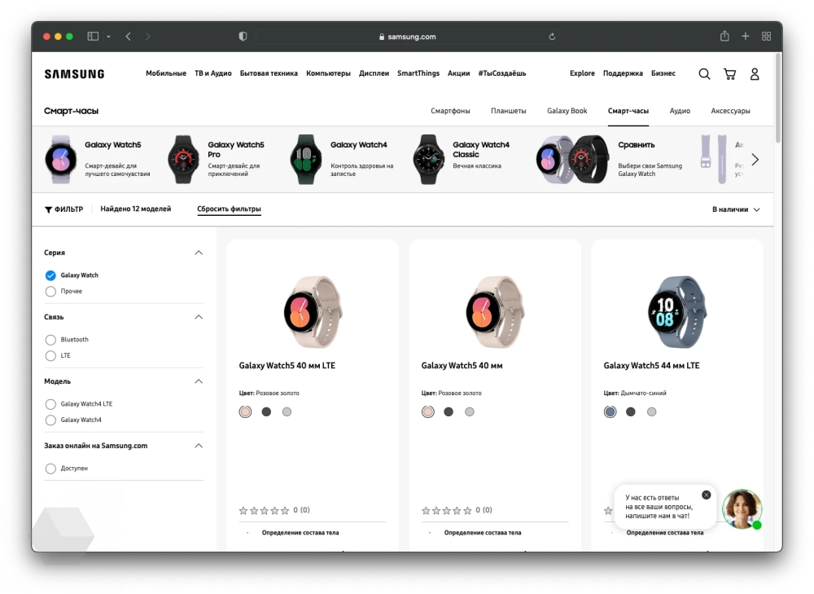Open the shopping cart icon
The width and height of the screenshot is (814, 594).
point(729,74)
